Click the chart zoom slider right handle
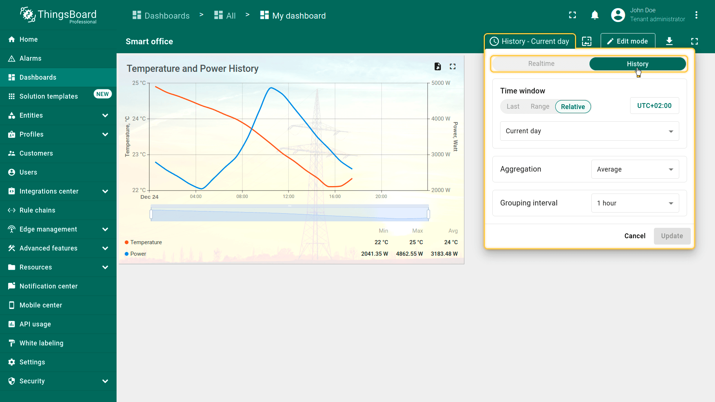This screenshot has width=715, height=402. click(x=428, y=214)
